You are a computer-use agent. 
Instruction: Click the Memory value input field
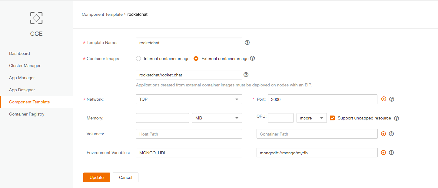(x=162, y=118)
